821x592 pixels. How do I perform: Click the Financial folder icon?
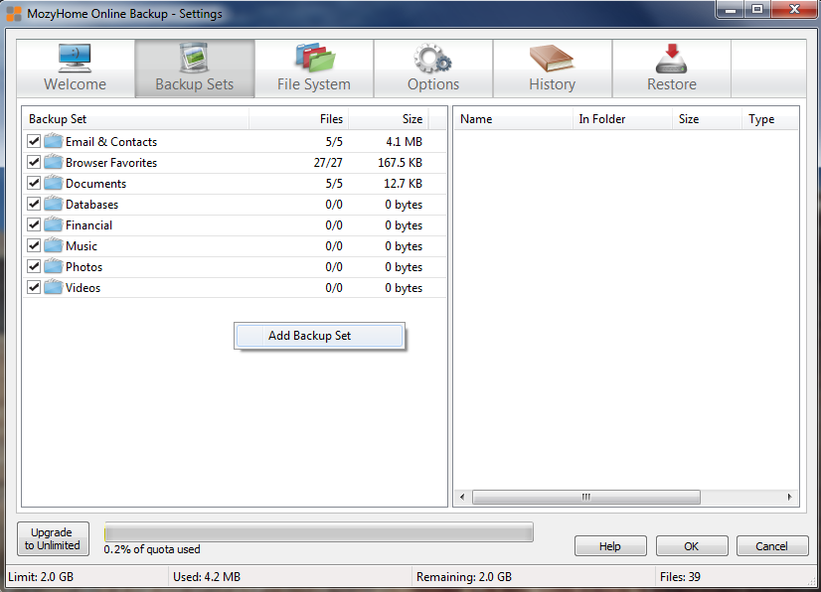tap(54, 225)
